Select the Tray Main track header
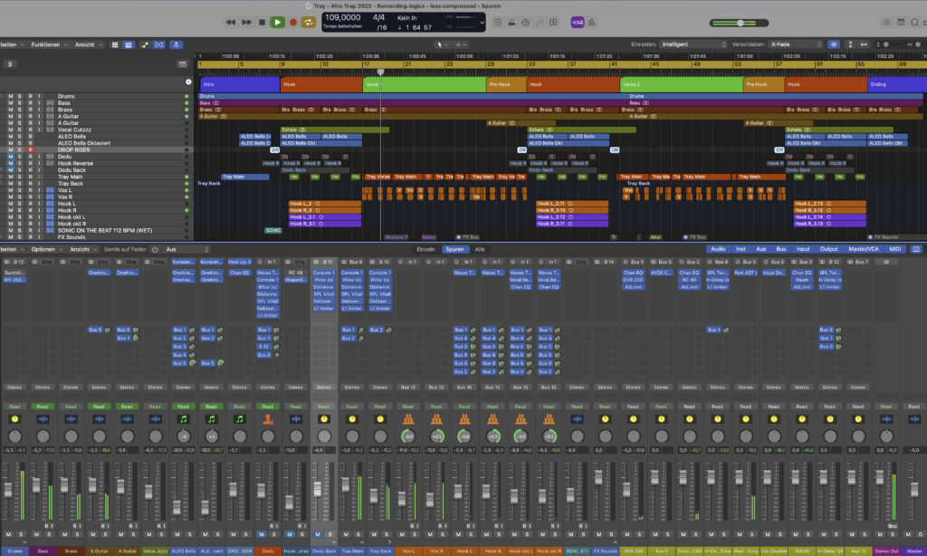The image size is (927, 556). (94, 177)
